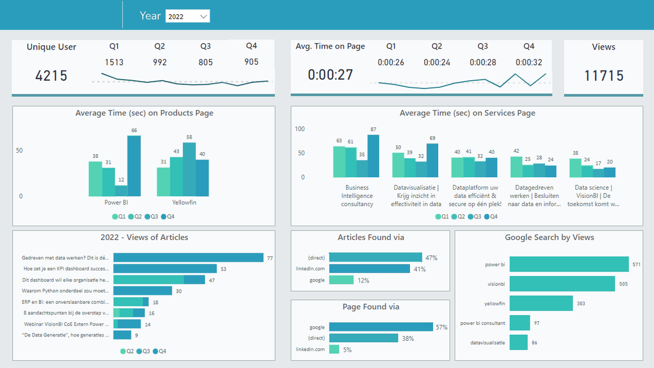Select the 'yellowfin' Google Search bar

point(541,303)
